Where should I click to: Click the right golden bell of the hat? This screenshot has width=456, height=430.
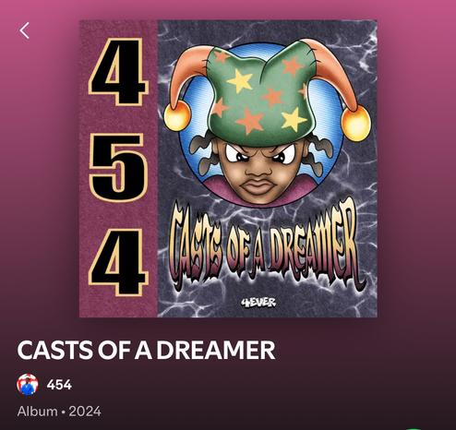click(x=356, y=125)
